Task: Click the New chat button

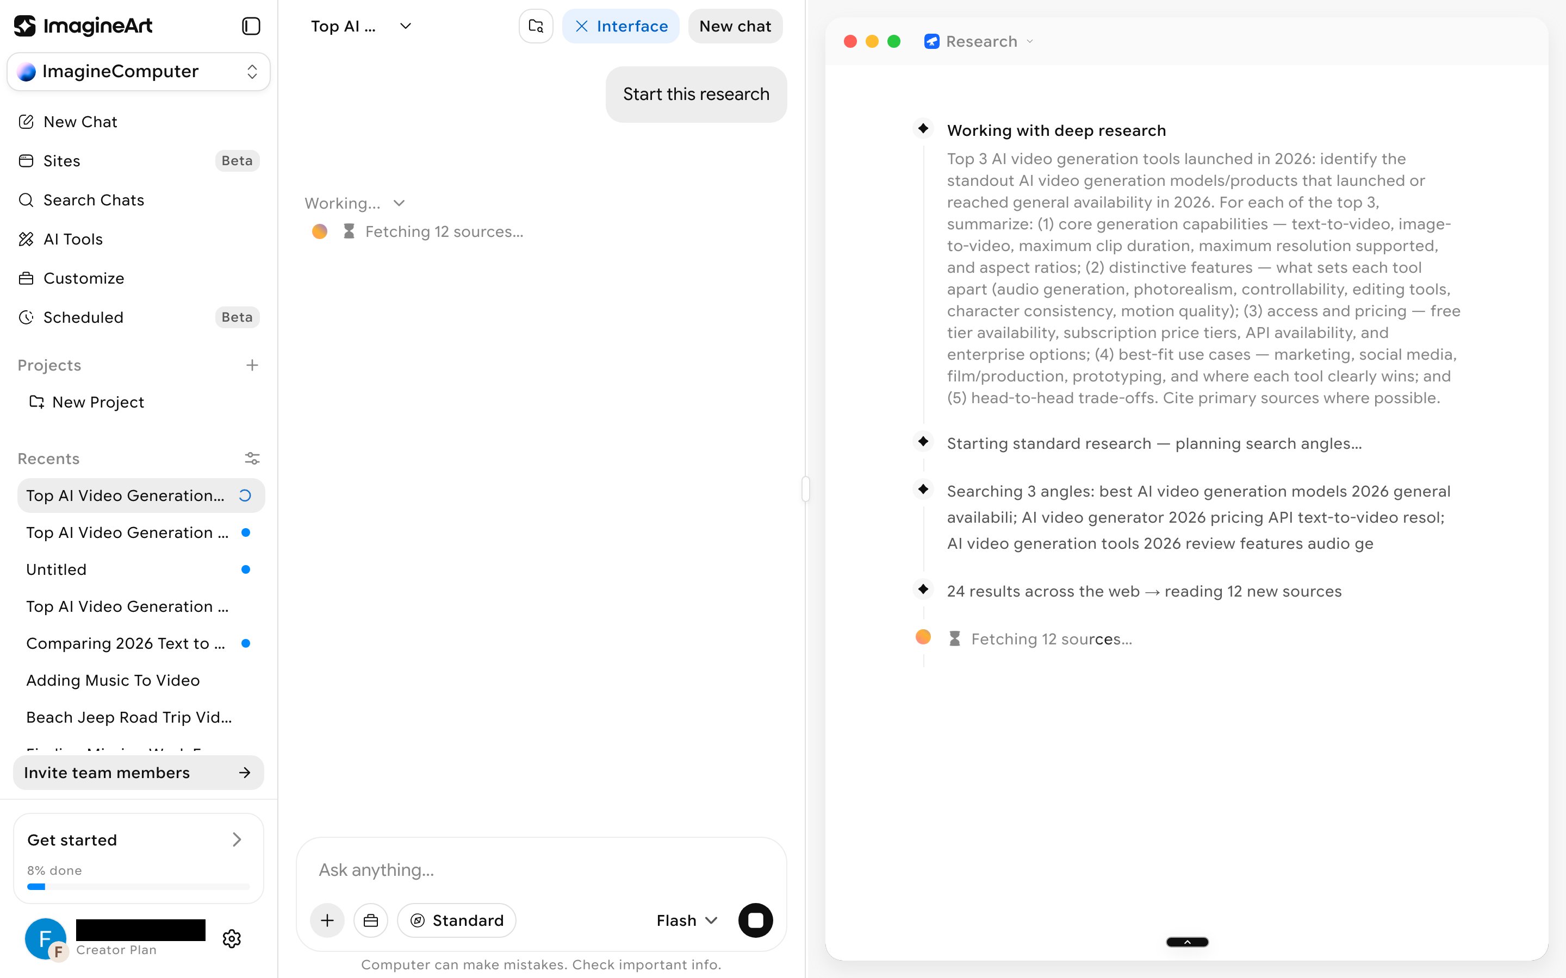Action: point(735,26)
